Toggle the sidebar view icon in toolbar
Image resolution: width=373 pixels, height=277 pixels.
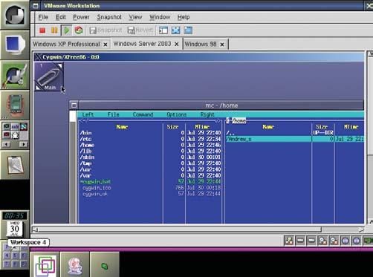coord(163,30)
